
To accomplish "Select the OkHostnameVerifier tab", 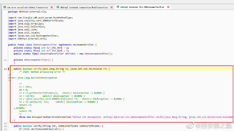I will [142, 7].
